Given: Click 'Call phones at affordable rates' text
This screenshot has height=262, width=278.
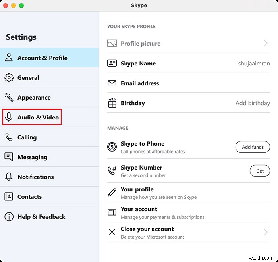Looking at the screenshot, I should point(153,152).
